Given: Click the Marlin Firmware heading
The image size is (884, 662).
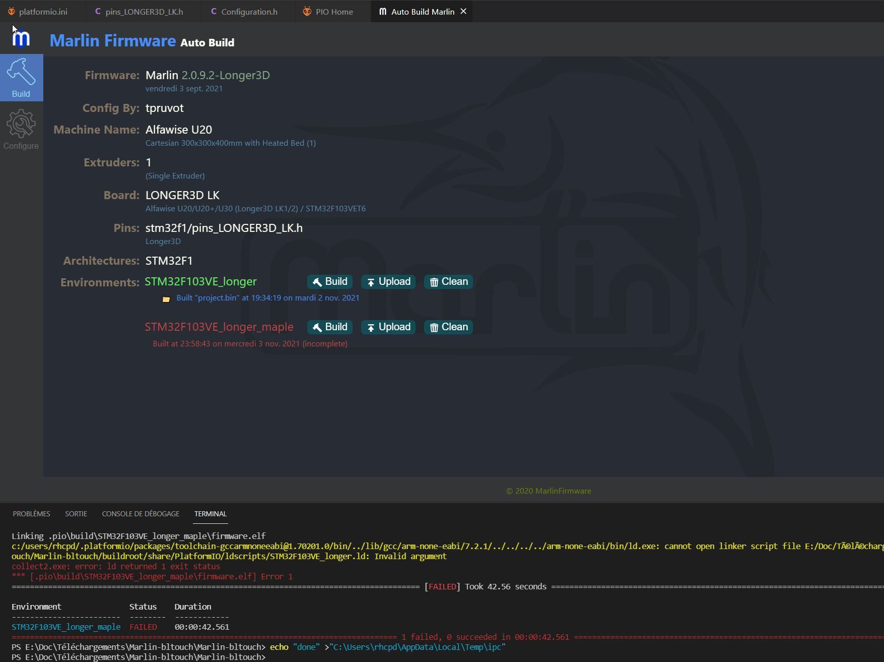Looking at the screenshot, I should (x=113, y=40).
